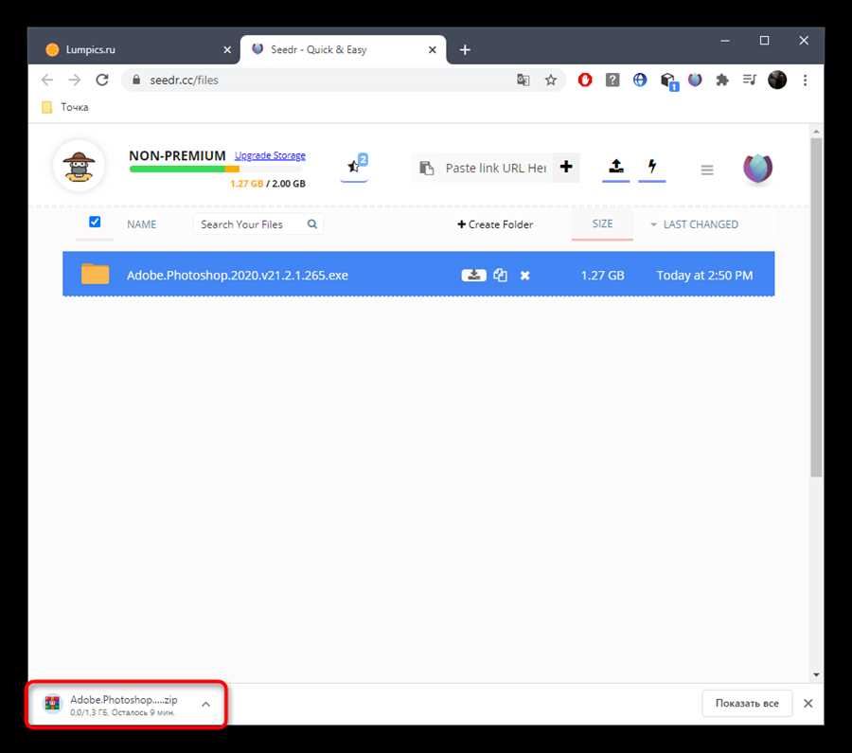Copy the Adobe.Photoshop folder icon

[x=501, y=275]
